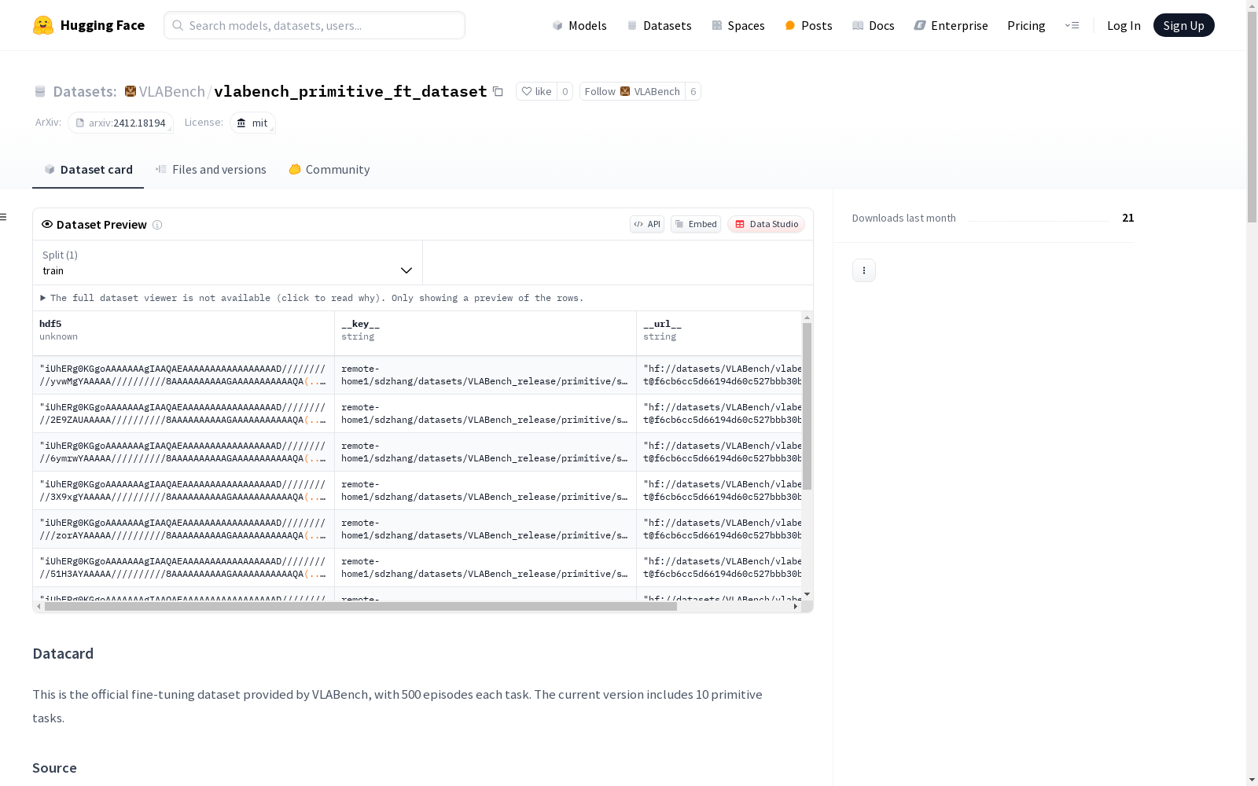Click the table scroll-left arrow
The height and width of the screenshot is (786, 1258).
pyautogui.click(x=39, y=606)
